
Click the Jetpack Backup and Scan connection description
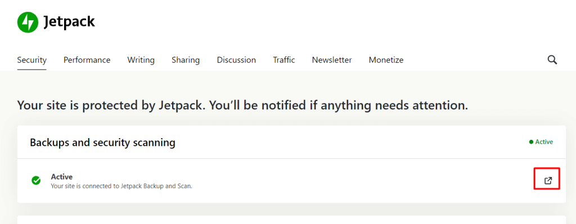(121, 186)
